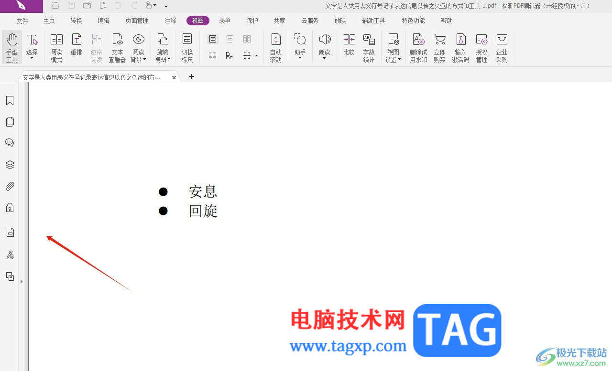The height and width of the screenshot is (371, 612).
Task: Open the Attachments paperclip panel
Action: [x=10, y=186]
